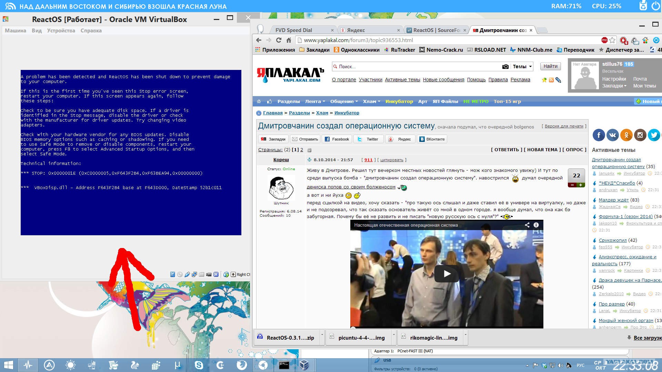The height and width of the screenshot is (372, 662).
Task: Open Skype from taskbar
Action: click(x=199, y=365)
